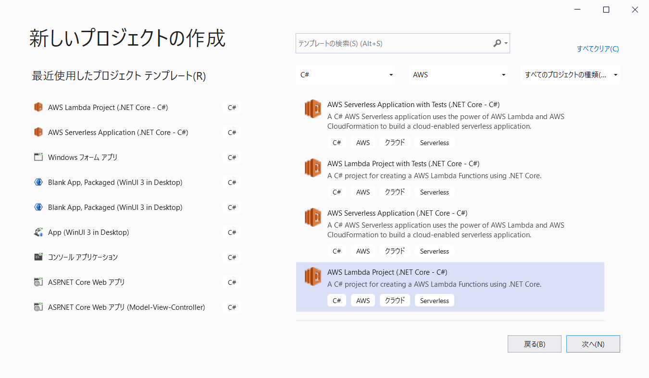Select AWS Lambda Project (.NET Core - C#) in template list
This screenshot has width=649, height=378.
tap(450, 287)
